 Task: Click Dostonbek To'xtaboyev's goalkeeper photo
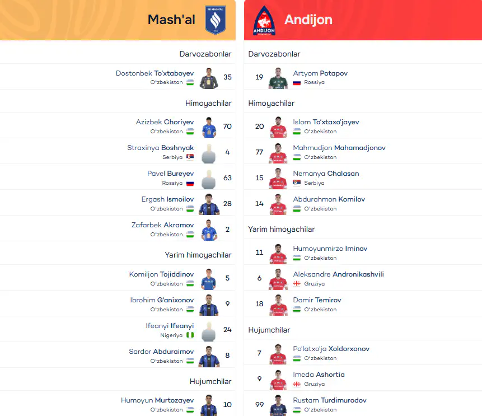(209, 78)
